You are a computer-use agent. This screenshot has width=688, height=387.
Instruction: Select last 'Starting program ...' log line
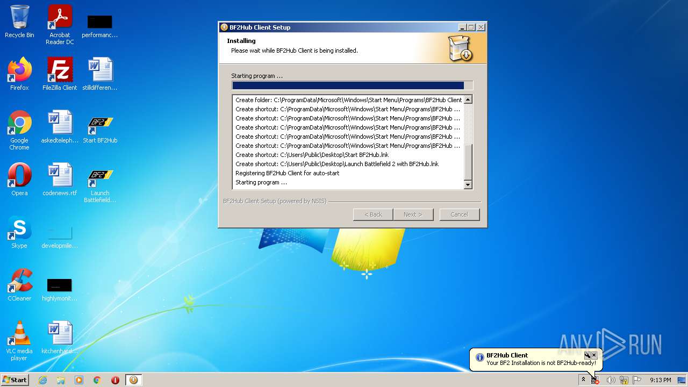[x=261, y=182]
